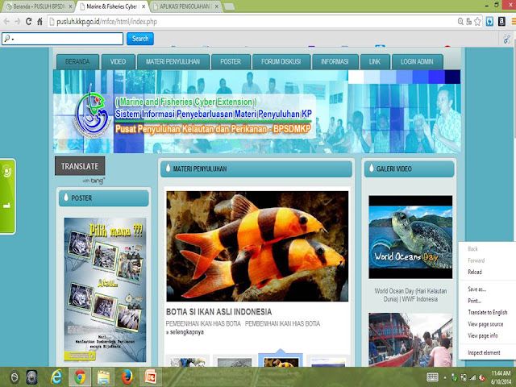Open the FORUM DISKUSI navigation tab
This screenshot has height=387, width=516.
click(281, 61)
